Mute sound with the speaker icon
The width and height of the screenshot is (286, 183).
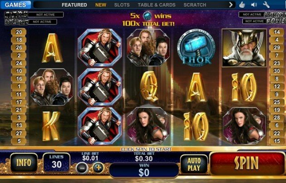[254, 5]
